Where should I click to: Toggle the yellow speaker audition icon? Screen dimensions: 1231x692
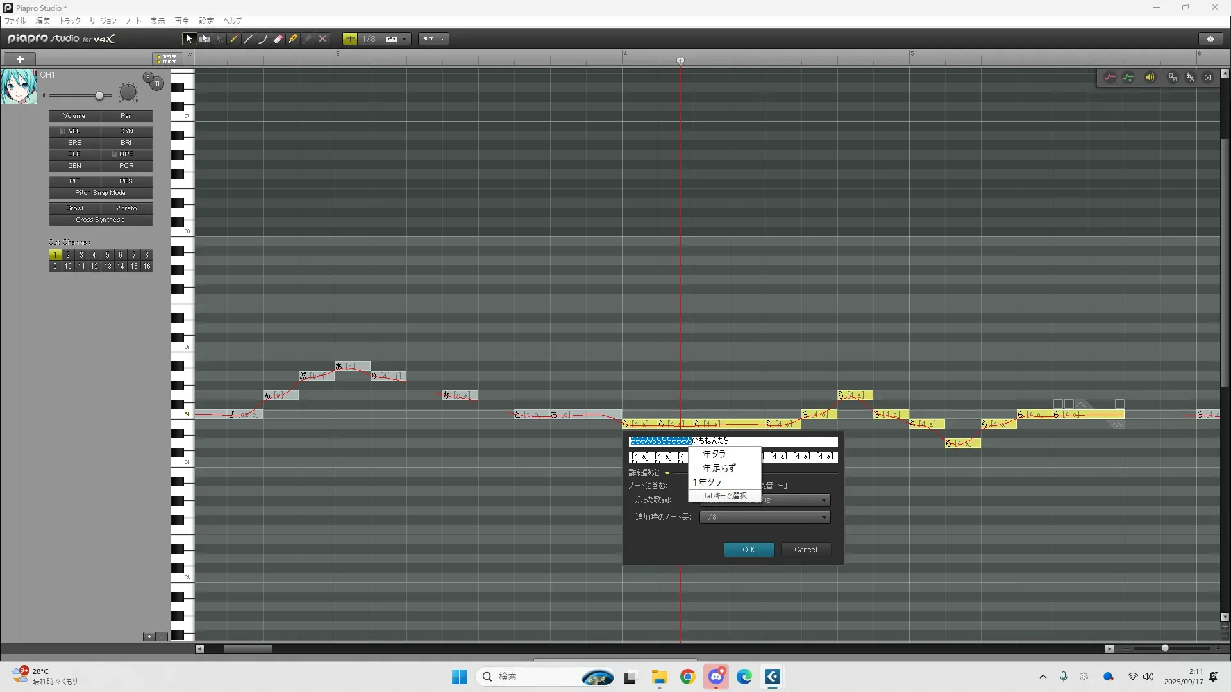[1150, 78]
